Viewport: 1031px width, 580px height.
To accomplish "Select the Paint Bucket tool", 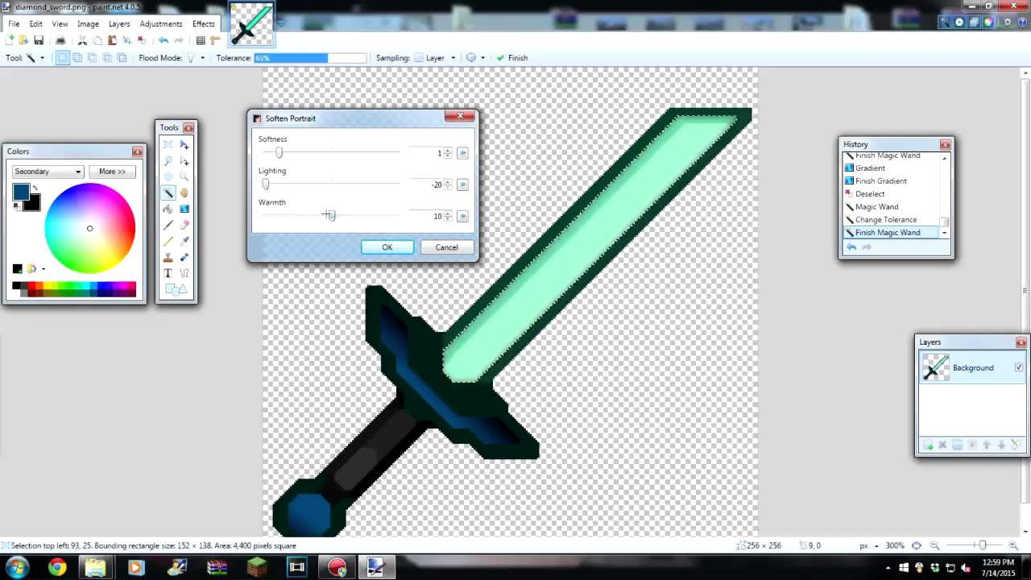I will 168,209.
